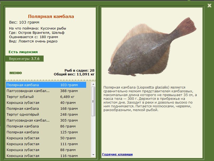Click the Версия игры: 3.7.6 label
This screenshot has width=214, height=161.
(24, 59)
